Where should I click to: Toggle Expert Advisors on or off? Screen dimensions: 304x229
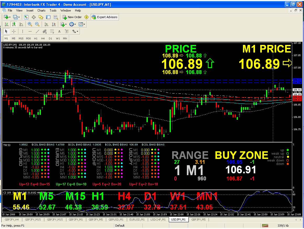[105, 17]
